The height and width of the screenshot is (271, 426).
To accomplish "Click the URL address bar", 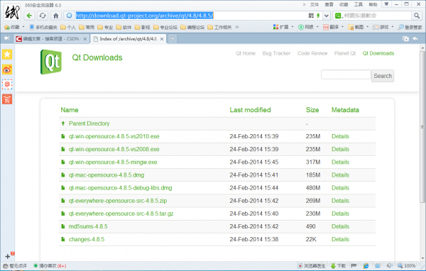I will [x=190, y=16].
